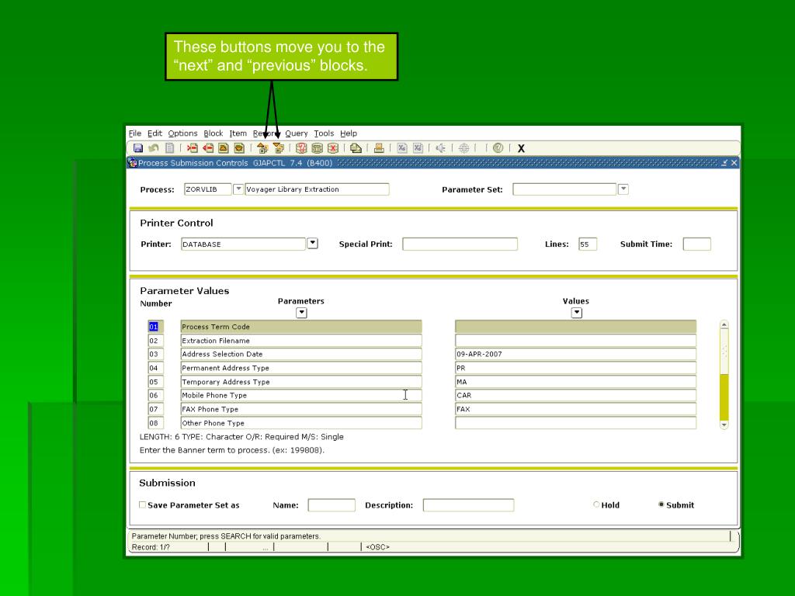Viewport: 795px width, 596px height.
Task: Open the Help menu
Action: coord(349,133)
